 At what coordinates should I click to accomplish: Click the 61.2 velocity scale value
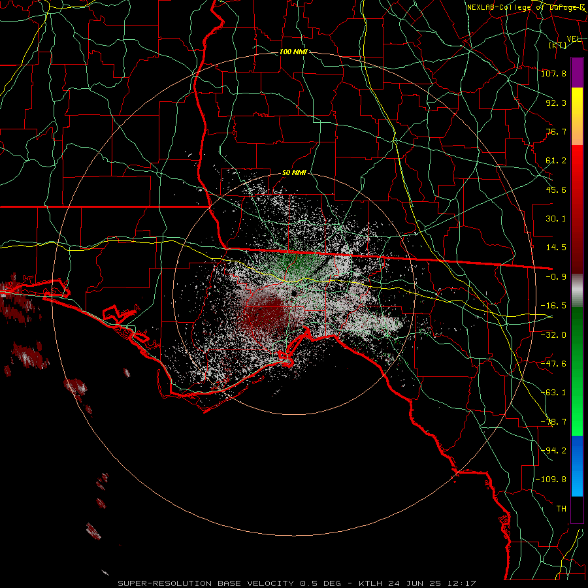click(556, 161)
